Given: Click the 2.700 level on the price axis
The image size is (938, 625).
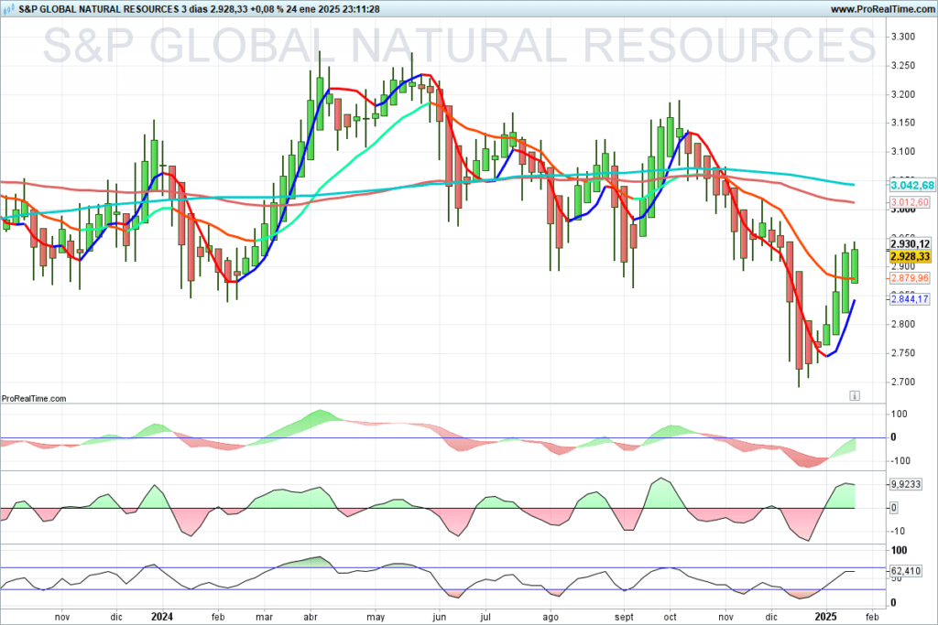Looking at the screenshot, I should (x=902, y=382).
